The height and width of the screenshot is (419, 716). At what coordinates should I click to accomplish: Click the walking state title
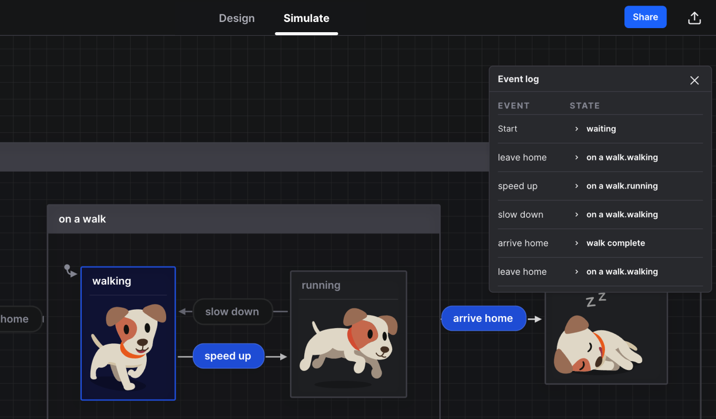111,281
